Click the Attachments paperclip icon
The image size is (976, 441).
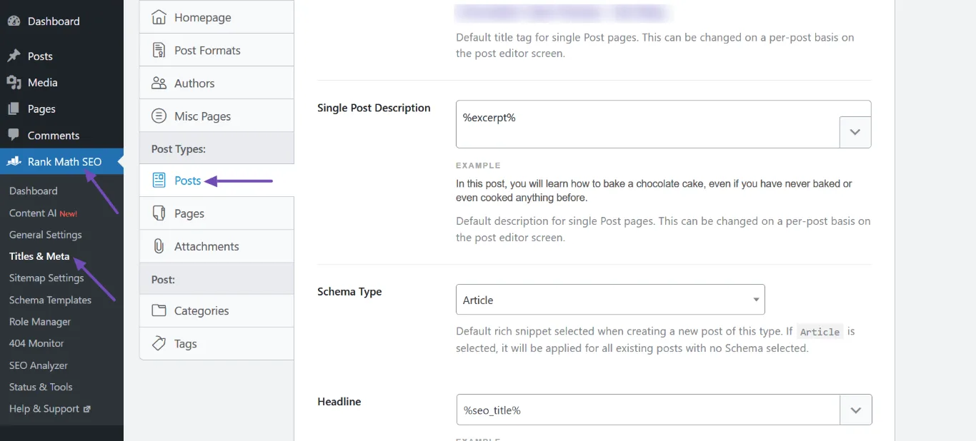[159, 246]
